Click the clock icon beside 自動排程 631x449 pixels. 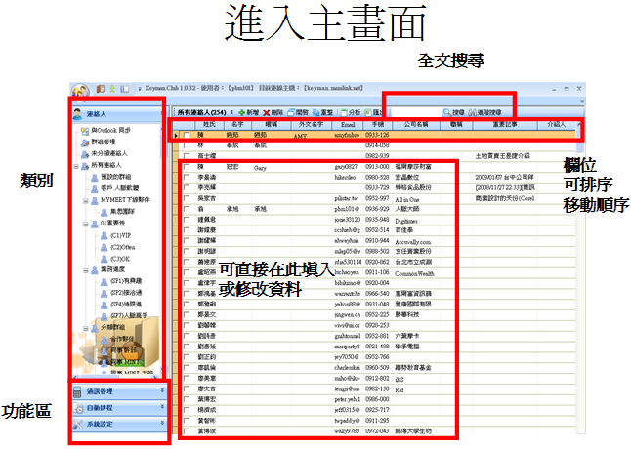tap(79, 408)
